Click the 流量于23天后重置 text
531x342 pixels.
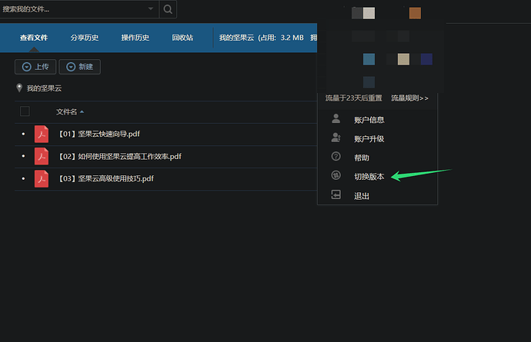click(x=353, y=98)
